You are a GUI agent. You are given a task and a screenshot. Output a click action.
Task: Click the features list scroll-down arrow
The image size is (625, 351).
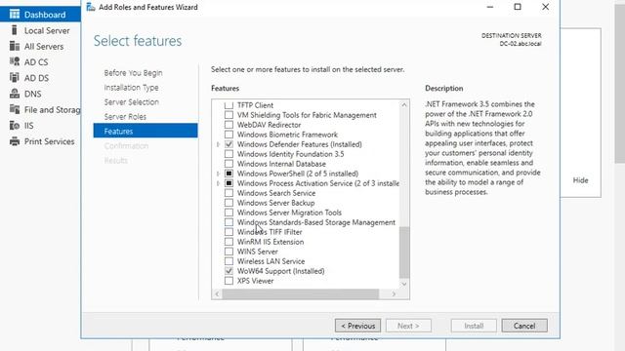tap(404, 284)
